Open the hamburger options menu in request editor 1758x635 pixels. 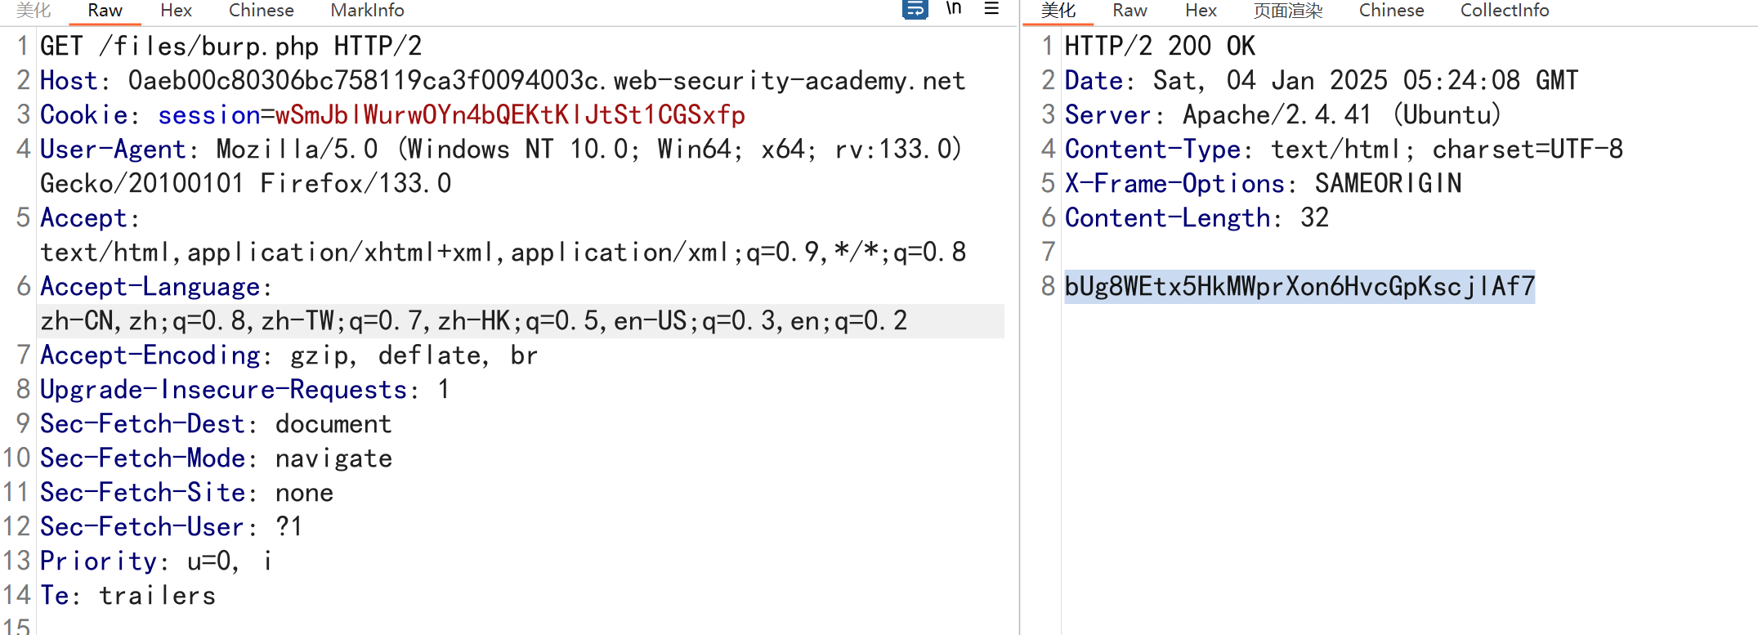click(991, 9)
